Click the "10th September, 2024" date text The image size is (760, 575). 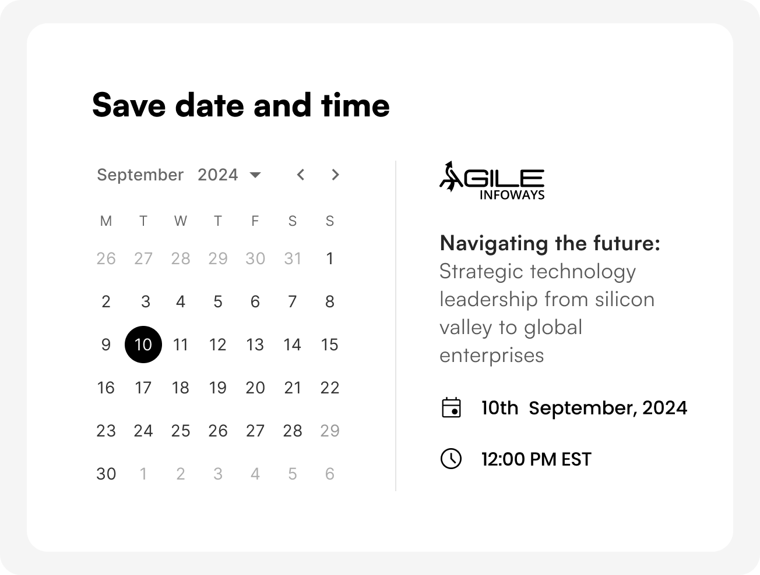584,407
